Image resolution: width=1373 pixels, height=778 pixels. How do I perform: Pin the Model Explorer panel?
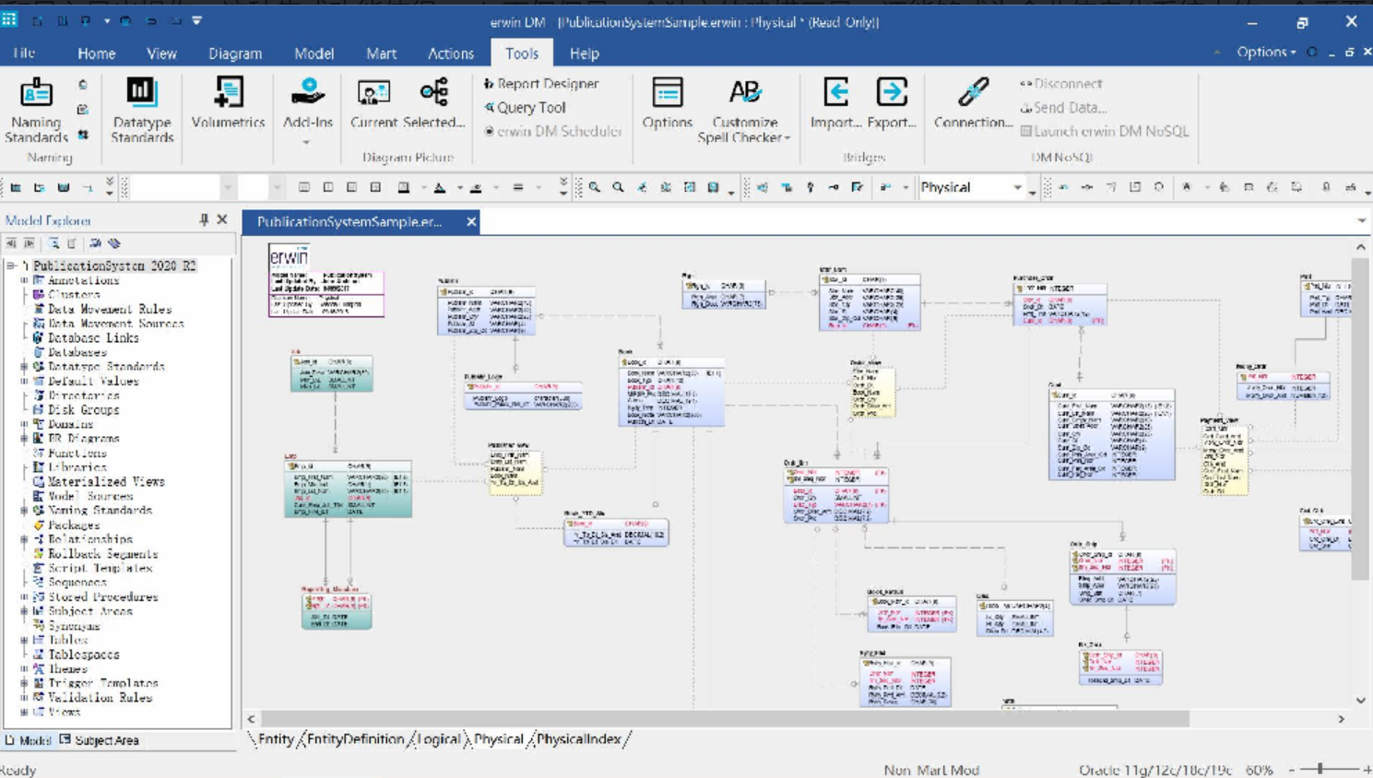pos(204,220)
